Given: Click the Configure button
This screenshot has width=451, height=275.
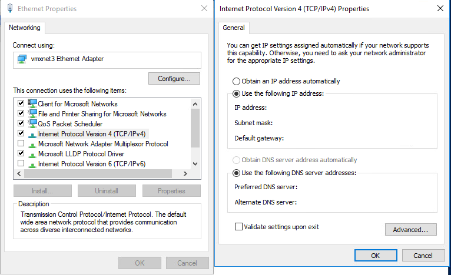Looking at the screenshot, I should point(174,79).
